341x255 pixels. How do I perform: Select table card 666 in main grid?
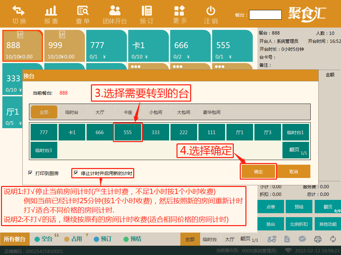(x=190, y=46)
